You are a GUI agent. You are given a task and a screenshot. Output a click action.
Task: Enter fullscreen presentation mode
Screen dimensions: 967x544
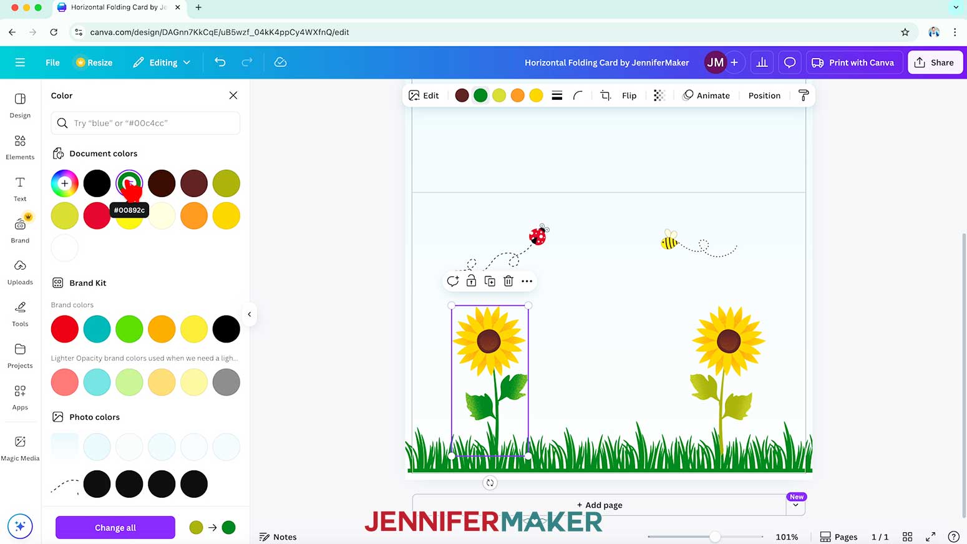click(x=931, y=537)
